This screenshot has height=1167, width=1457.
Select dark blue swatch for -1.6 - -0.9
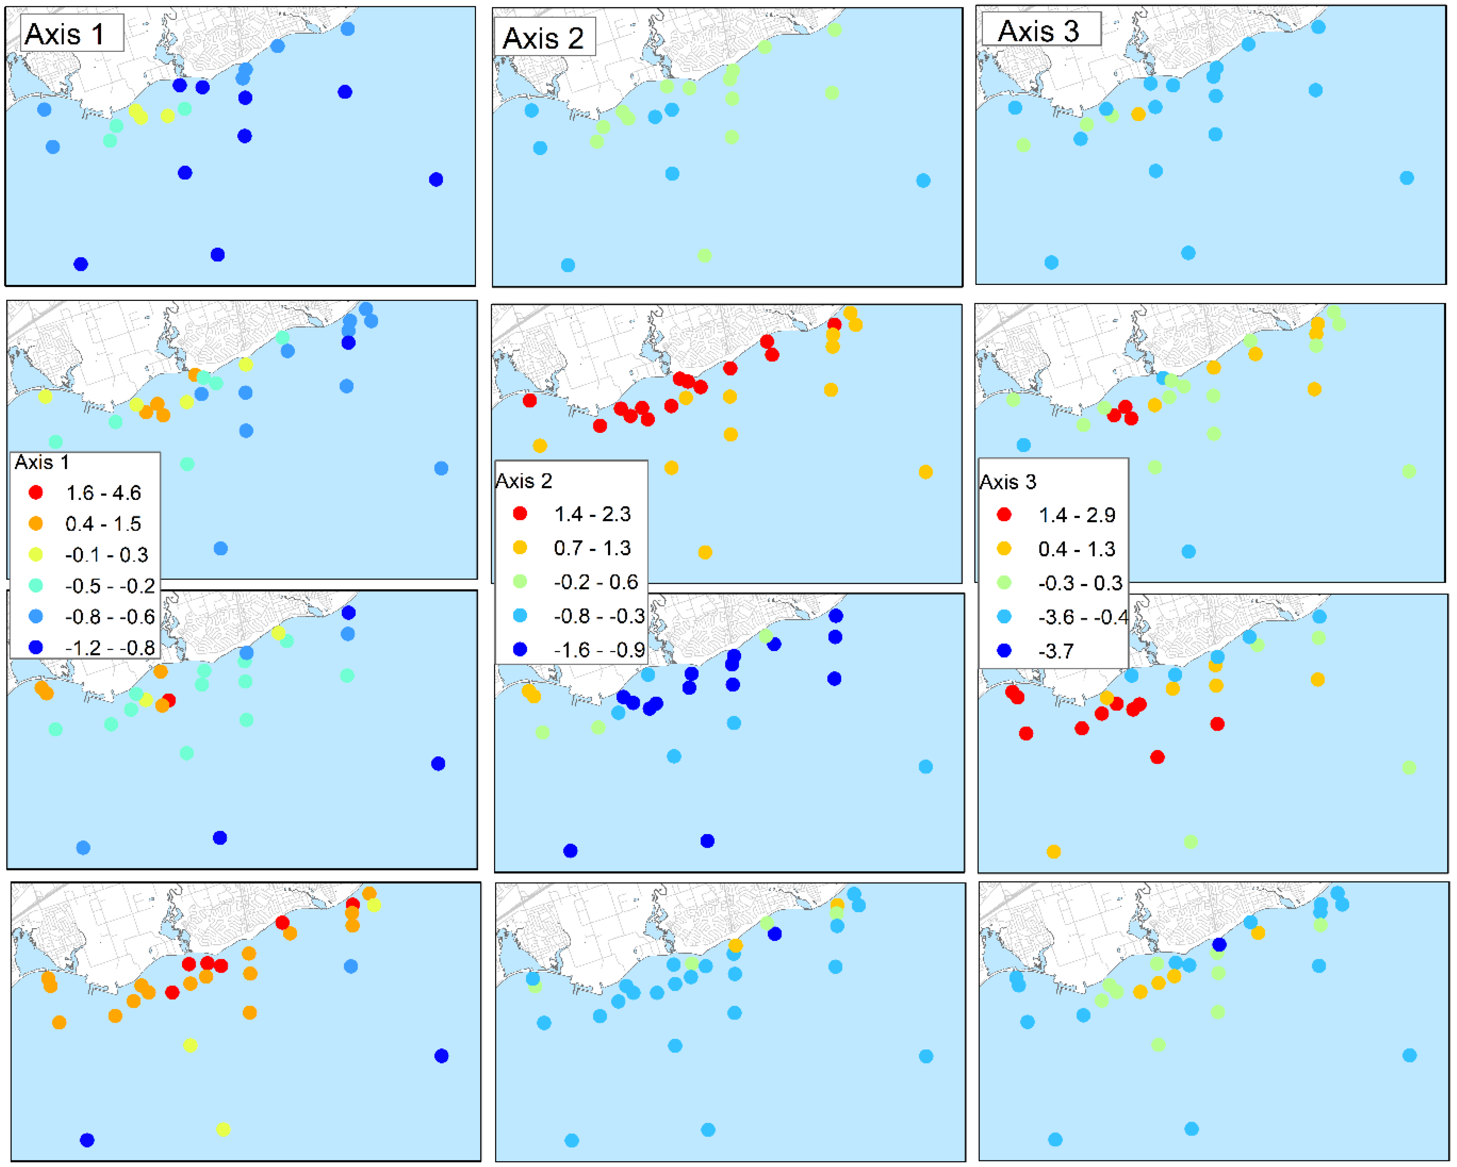point(520,649)
